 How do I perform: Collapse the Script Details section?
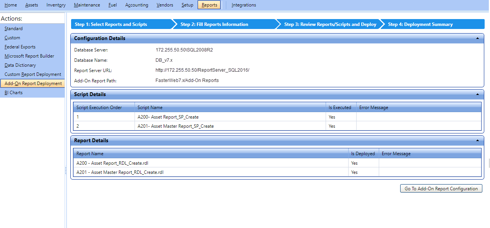pyautogui.click(x=477, y=94)
